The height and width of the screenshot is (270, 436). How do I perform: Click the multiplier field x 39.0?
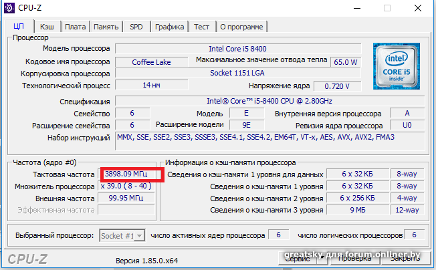tap(132, 186)
